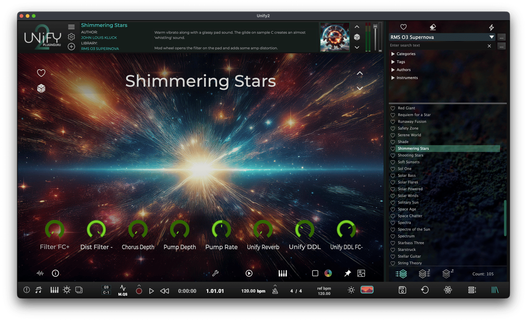The image size is (527, 321).
Task: Start playback with the transport play button
Action: pyautogui.click(x=151, y=291)
